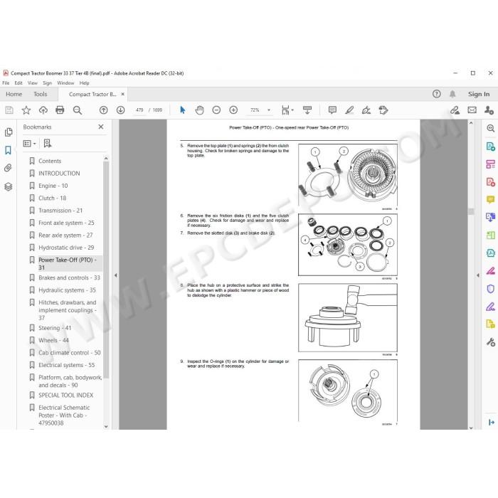This screenshot has width=498, height=498.
Task: Activate the Hand pan tool
Action: [x=199, y=110]
